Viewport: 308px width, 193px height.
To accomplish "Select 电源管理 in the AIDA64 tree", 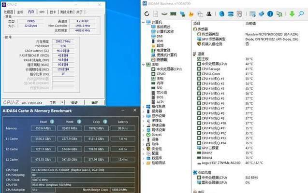I will point(163,50).
